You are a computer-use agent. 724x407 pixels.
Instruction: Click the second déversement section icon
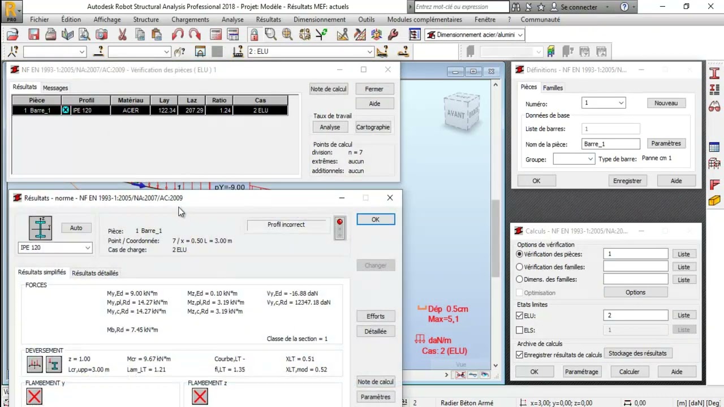54,365
